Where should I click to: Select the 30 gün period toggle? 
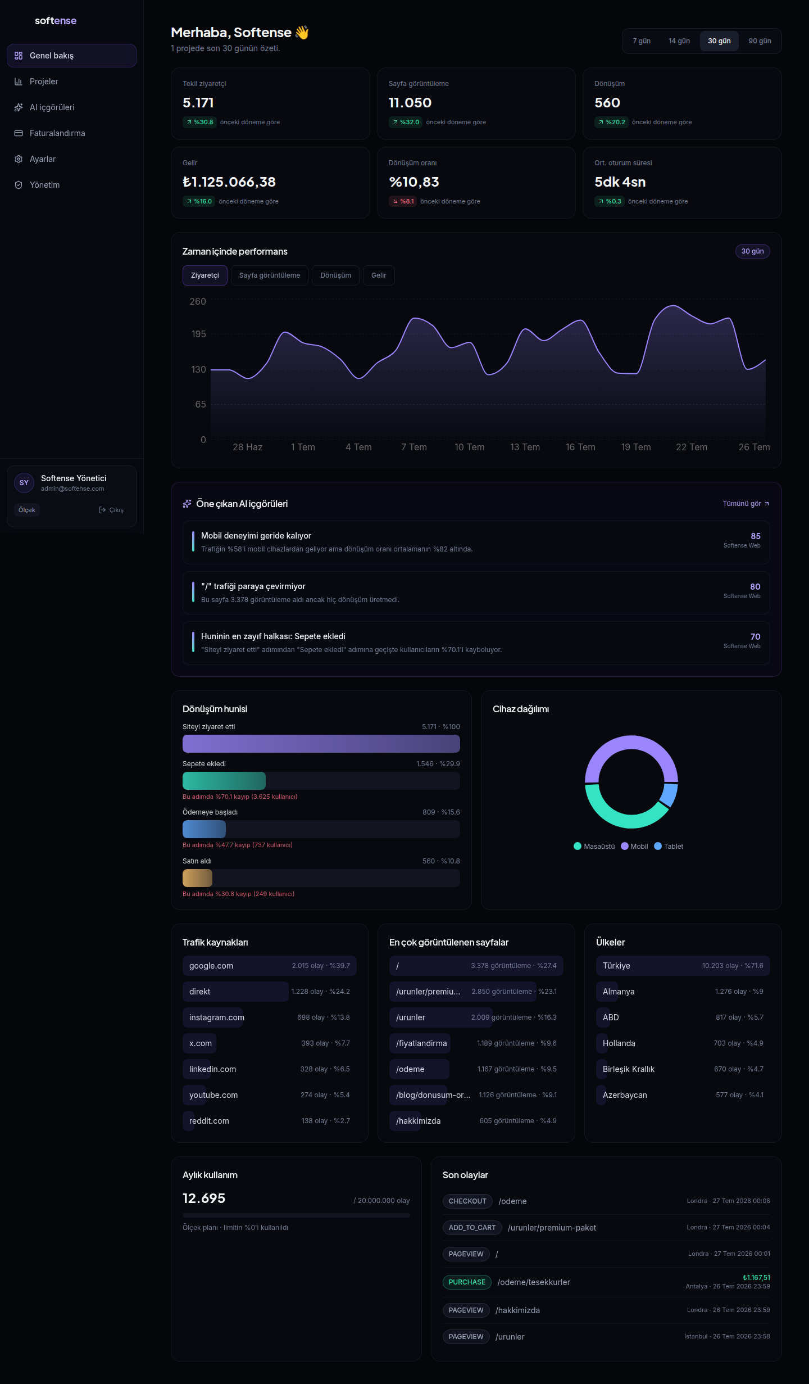click(719, 41)
